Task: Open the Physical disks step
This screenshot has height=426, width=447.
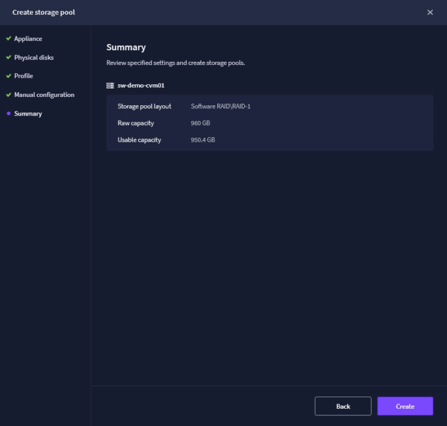Action: click(x=34, y=57)
